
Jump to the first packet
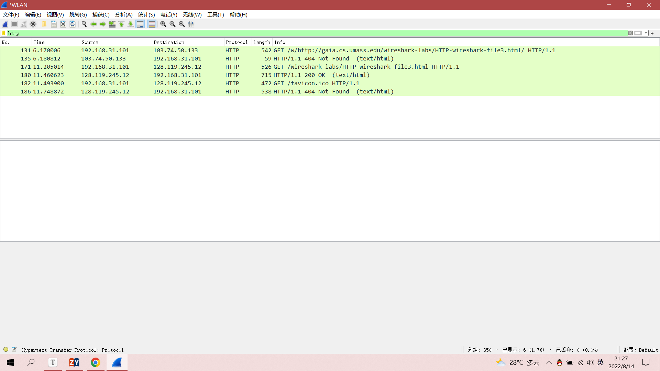pyautogui.click(x=121, y=24)
